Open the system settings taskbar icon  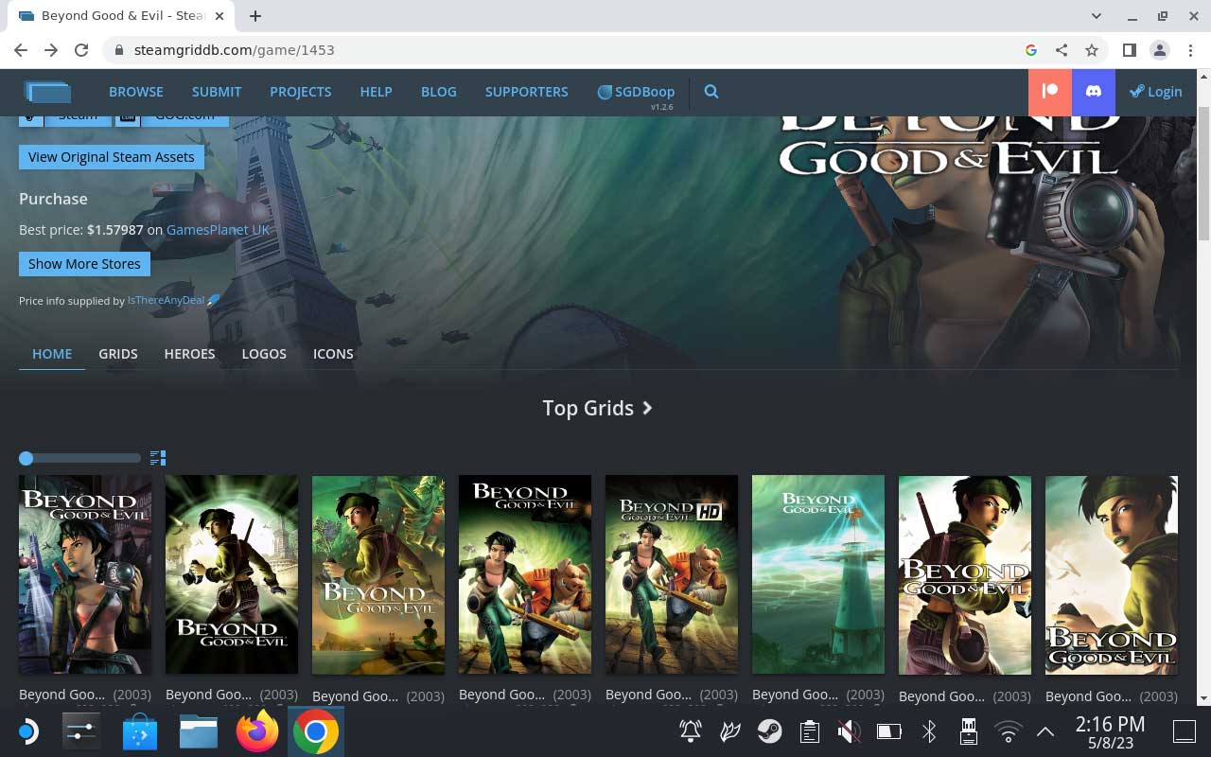(x=81, y=731)
